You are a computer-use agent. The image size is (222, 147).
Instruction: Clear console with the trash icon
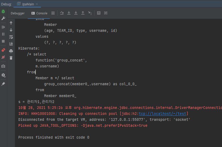[11, 58]
